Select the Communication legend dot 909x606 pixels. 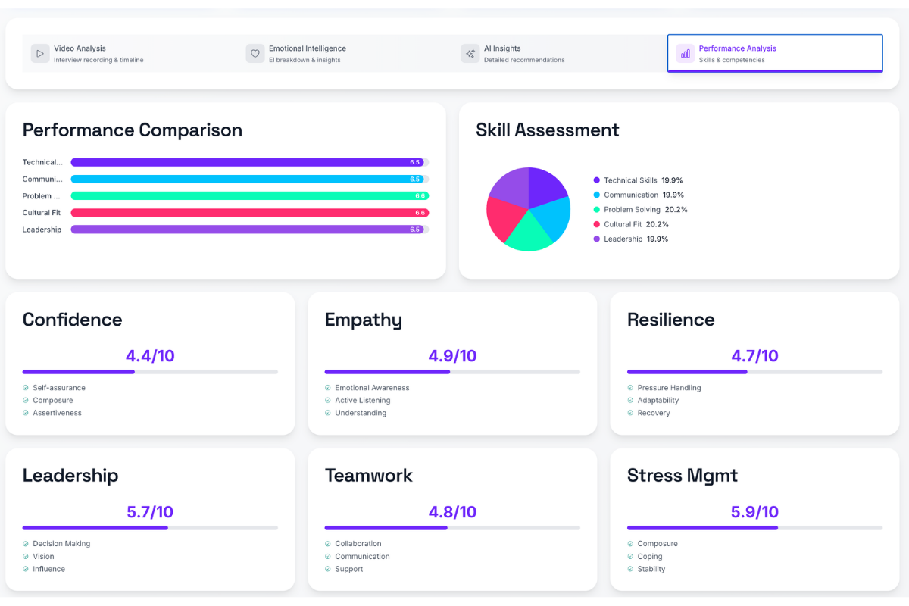(598, 195)
